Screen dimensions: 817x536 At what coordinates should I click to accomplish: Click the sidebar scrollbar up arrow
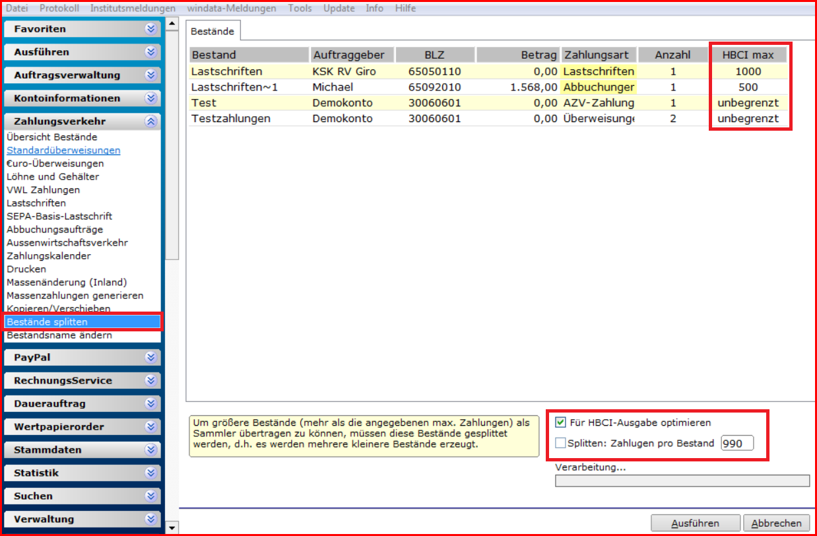coord(172,24)
